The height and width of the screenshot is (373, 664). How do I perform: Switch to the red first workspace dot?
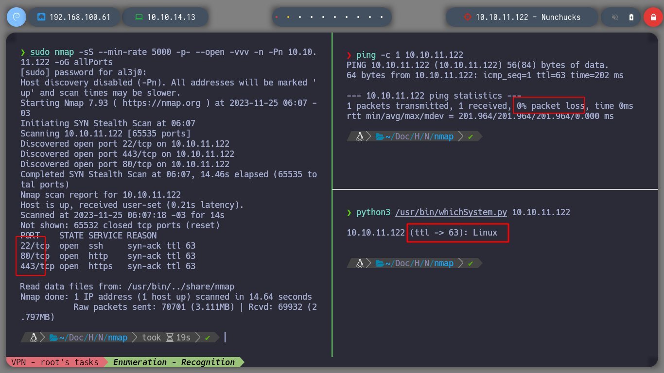pyautogui.click(x=277, y=17)
